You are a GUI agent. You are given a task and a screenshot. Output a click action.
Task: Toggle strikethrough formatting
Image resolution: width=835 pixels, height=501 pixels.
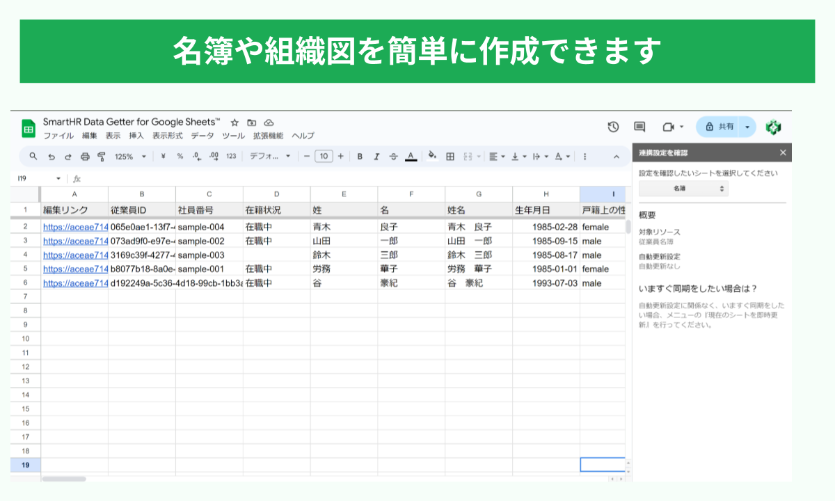(394, 157)
